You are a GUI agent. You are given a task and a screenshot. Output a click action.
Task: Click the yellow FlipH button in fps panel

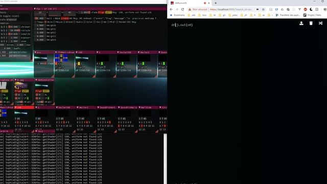tap(109, 12)
